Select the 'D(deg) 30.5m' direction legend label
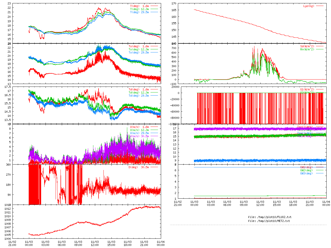331x248 pixels. (x=139, y=167)
